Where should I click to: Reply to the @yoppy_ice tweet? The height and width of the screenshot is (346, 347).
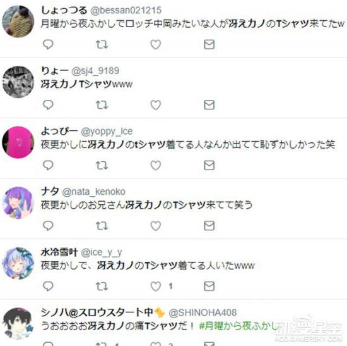(48, 165)
